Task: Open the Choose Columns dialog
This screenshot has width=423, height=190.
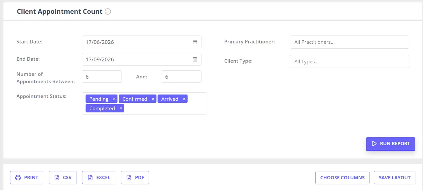Action: pos(342,178)
